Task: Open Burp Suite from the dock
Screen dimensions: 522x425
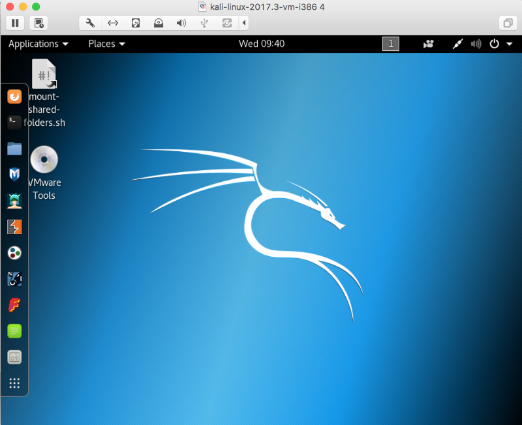Action: pyautogui.click(x=14, y=227)
